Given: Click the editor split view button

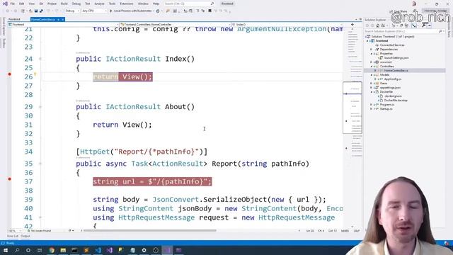Looking at the screenshot, I should 352,25.
